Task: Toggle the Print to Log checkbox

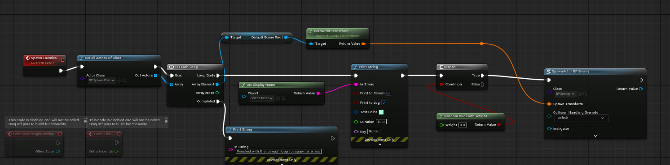Action: tap(383, 102)
